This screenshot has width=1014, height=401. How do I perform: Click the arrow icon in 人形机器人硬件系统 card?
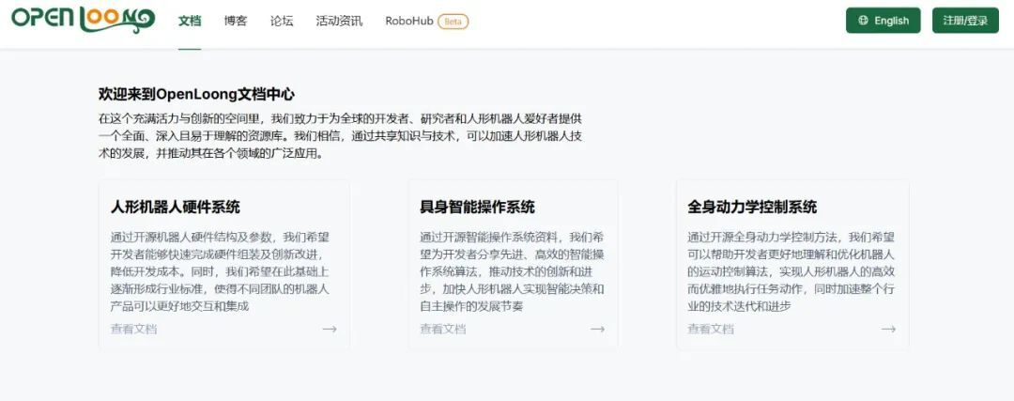pos(330,329)
